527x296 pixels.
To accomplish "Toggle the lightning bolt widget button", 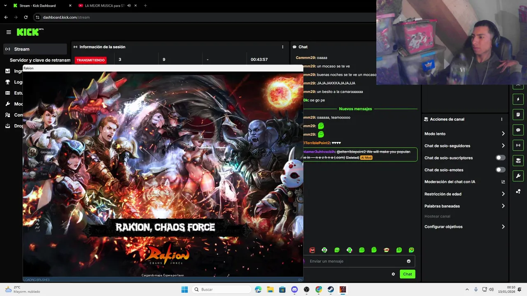I will tap(518, 99).
